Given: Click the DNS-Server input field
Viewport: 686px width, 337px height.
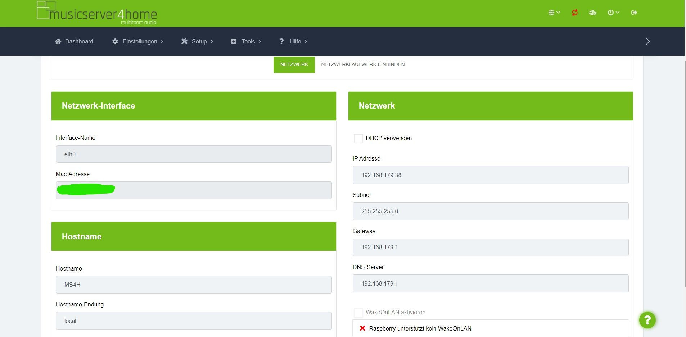Looking at the screenshot, I should (x=491, y=283).
